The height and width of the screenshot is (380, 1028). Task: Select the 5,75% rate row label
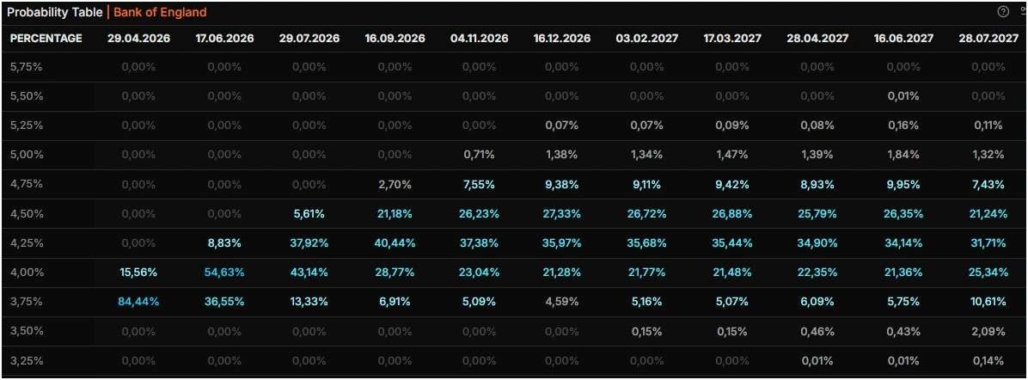pyautogui.click(x=27, y=67)
